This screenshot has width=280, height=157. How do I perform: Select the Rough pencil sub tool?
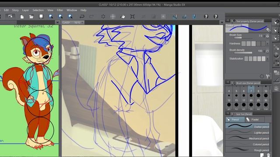coord(248,150)
